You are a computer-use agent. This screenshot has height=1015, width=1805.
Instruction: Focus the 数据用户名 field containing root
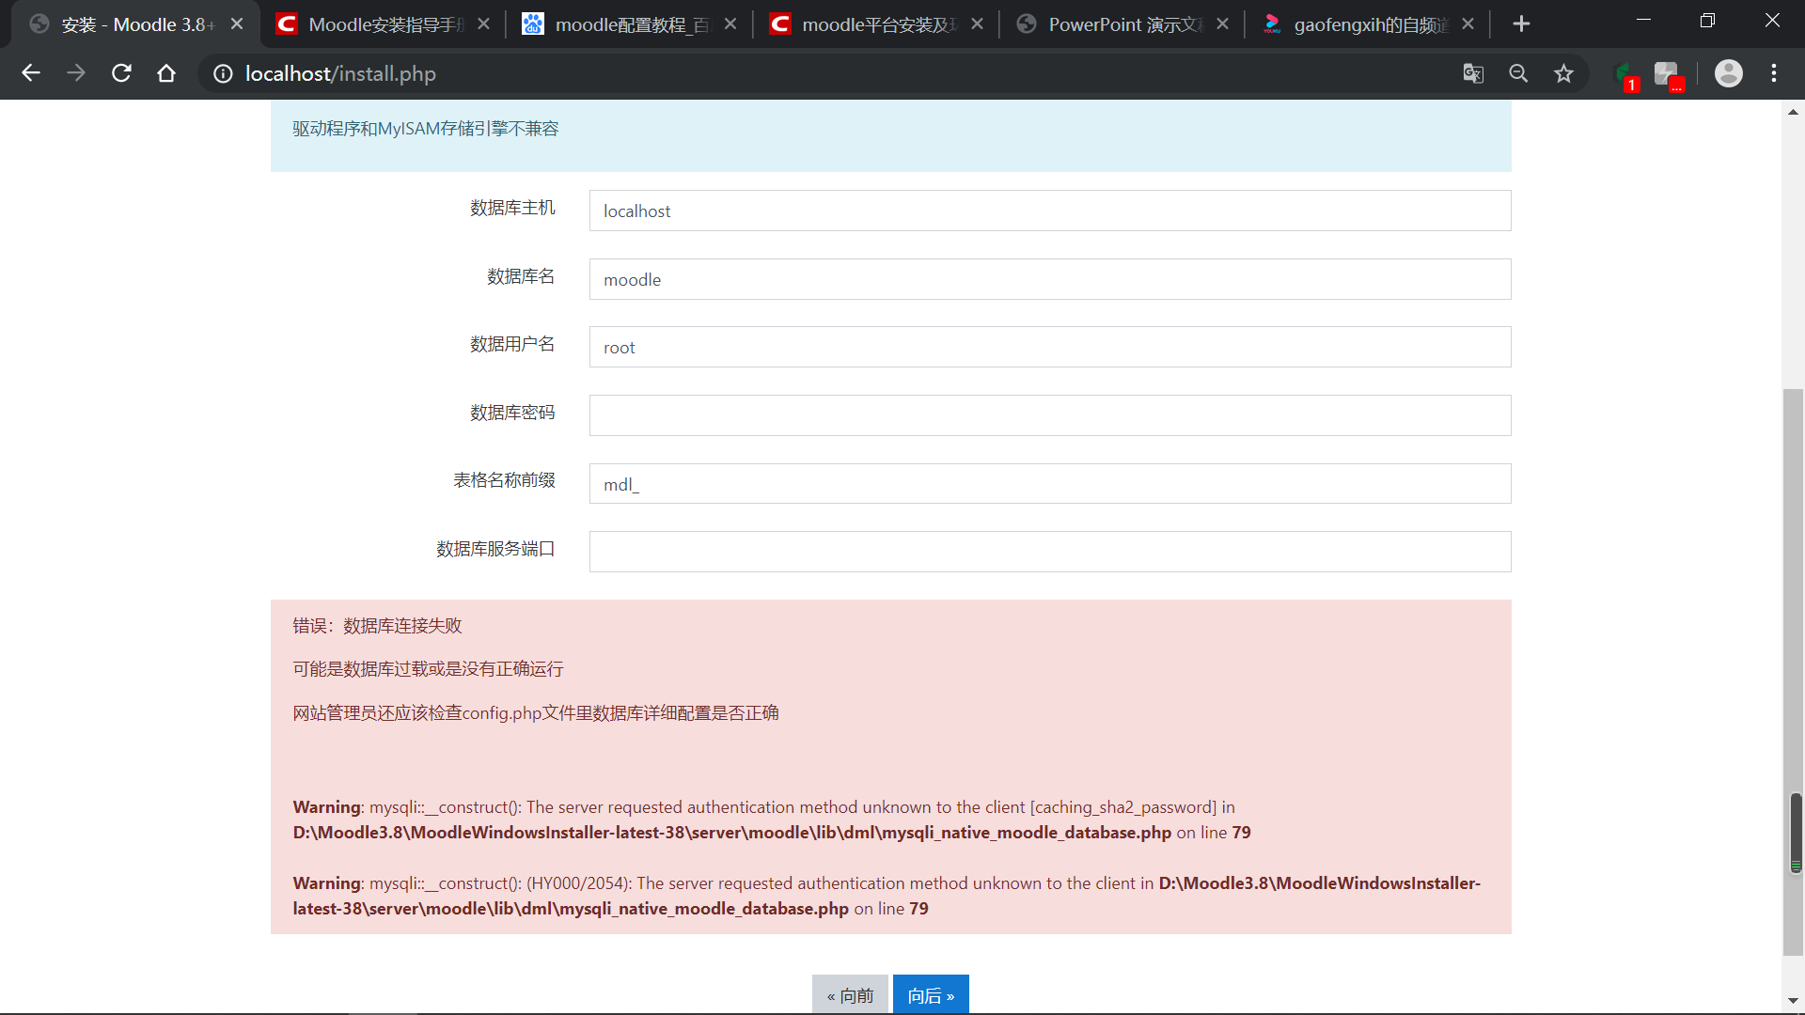[1050, 347]
